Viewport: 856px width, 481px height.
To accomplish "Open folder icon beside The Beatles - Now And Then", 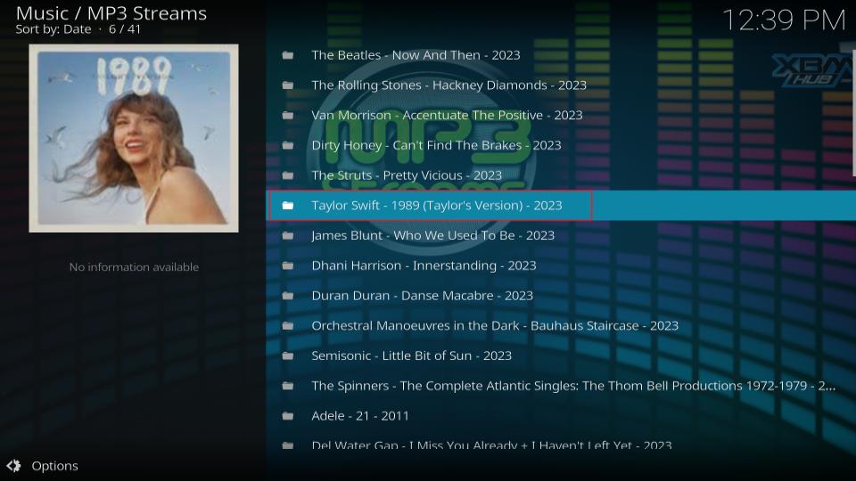I will pos(288,55).
